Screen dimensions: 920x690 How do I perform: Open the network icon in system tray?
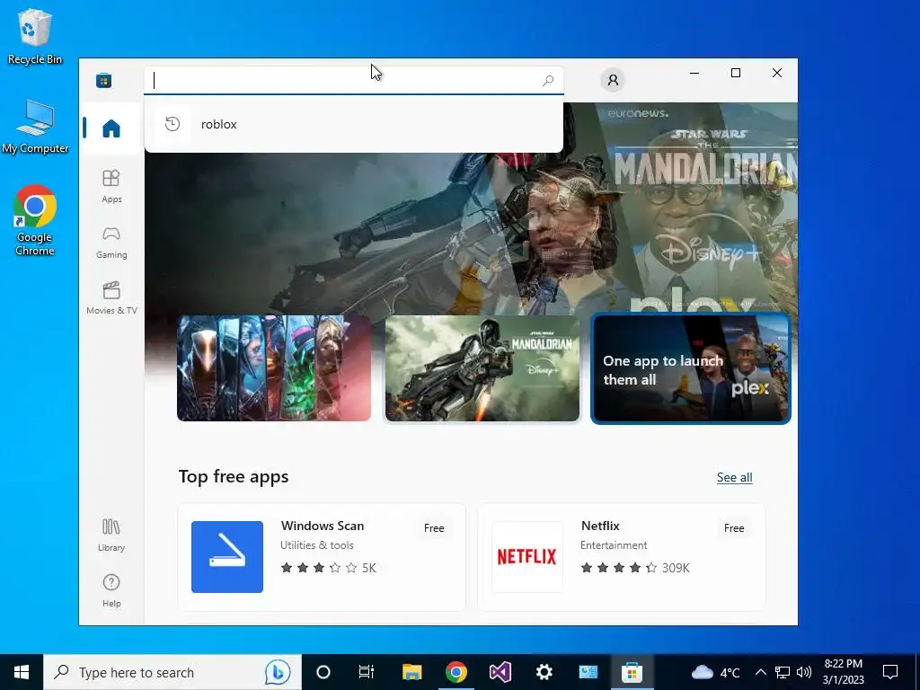click(x=783, y=672)
